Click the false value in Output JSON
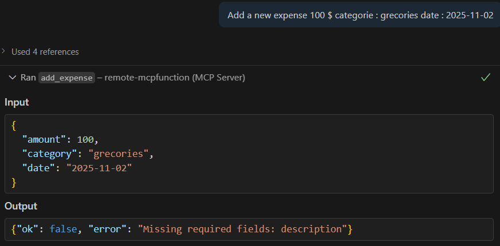 pyautogui.click(x=64, y=229)
